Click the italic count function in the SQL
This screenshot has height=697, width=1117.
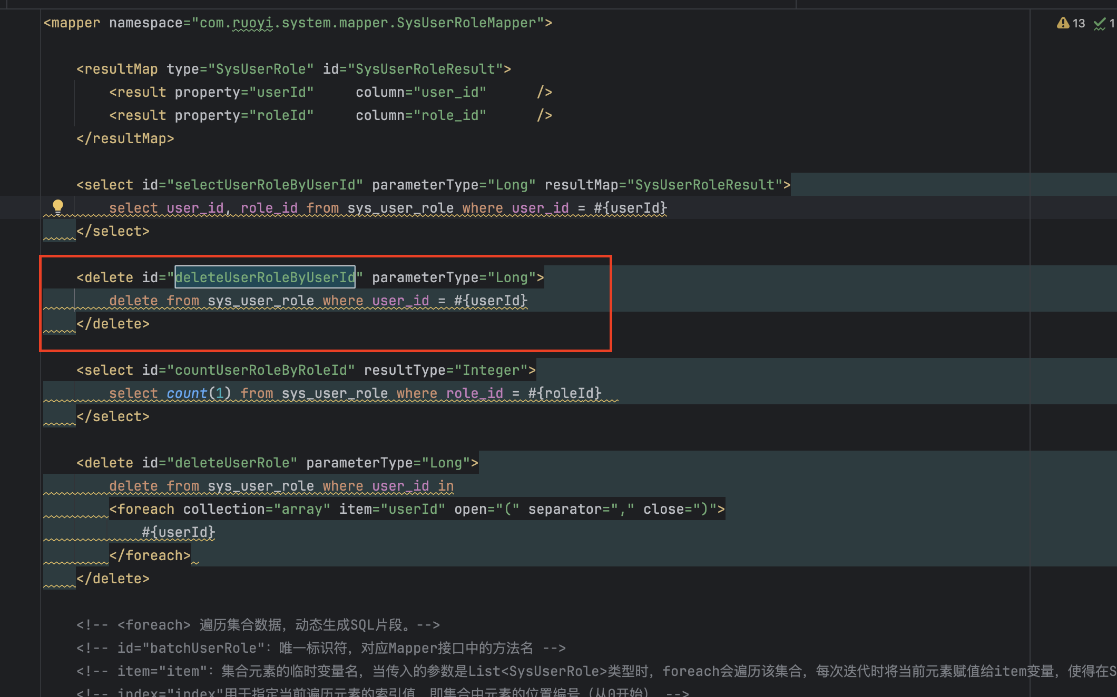pos(187,393)
